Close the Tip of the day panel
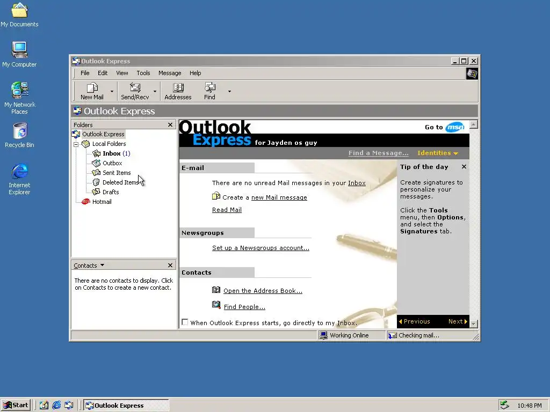The image size is (550, 412). pyautogui.click(x=464, y=167)
